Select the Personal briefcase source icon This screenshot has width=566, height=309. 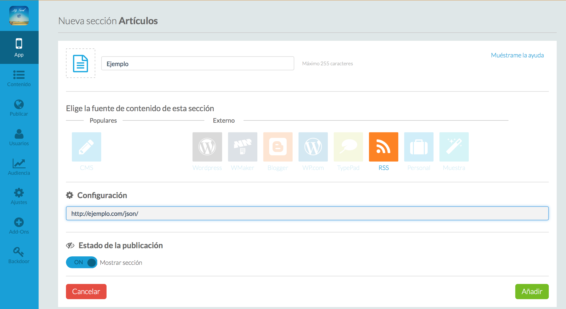tap(419, 147)
